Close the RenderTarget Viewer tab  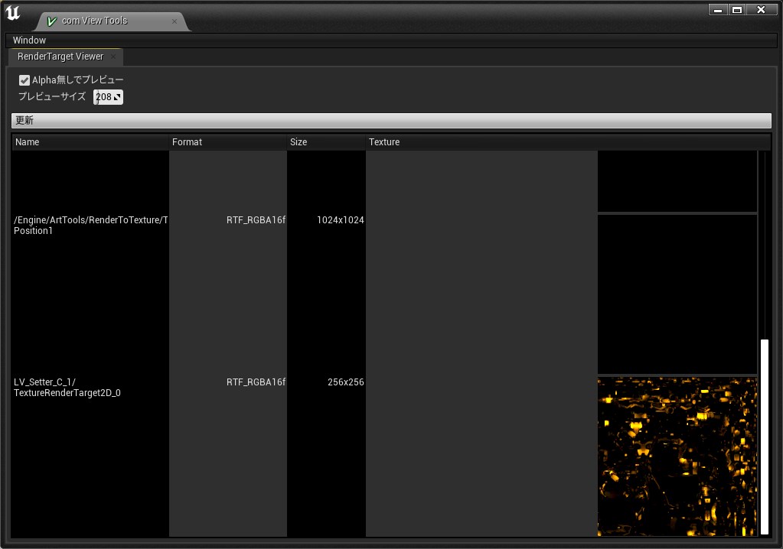pos(113,57)
